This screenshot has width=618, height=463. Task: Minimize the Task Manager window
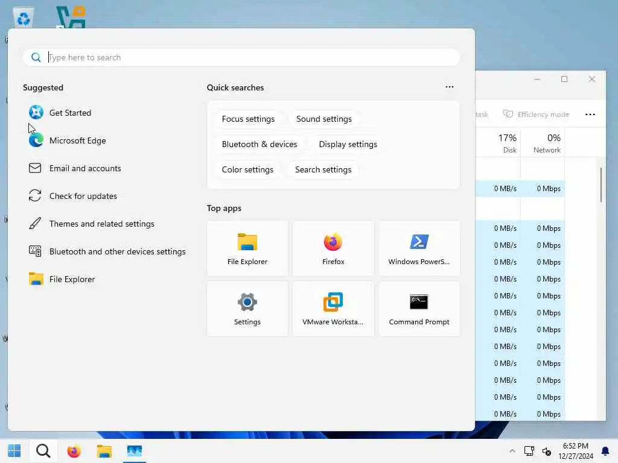point(537,79)
